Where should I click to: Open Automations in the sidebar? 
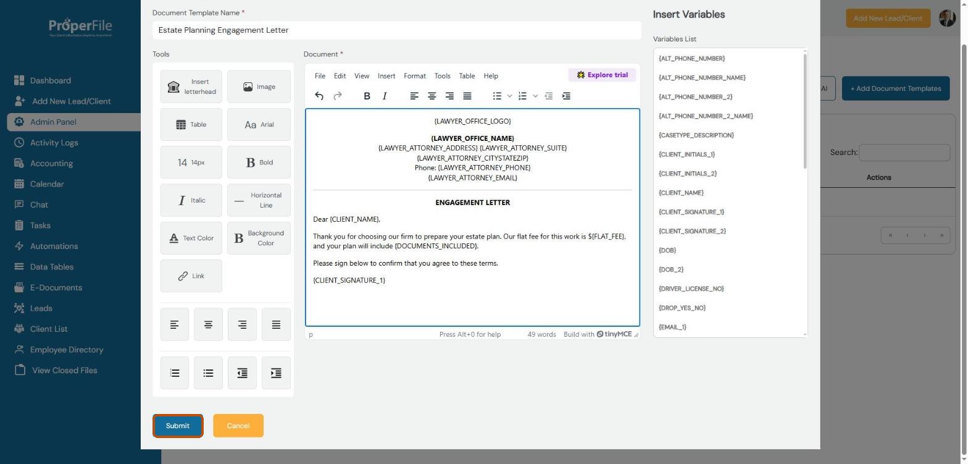pyautogui.click(x=54, y=246)
